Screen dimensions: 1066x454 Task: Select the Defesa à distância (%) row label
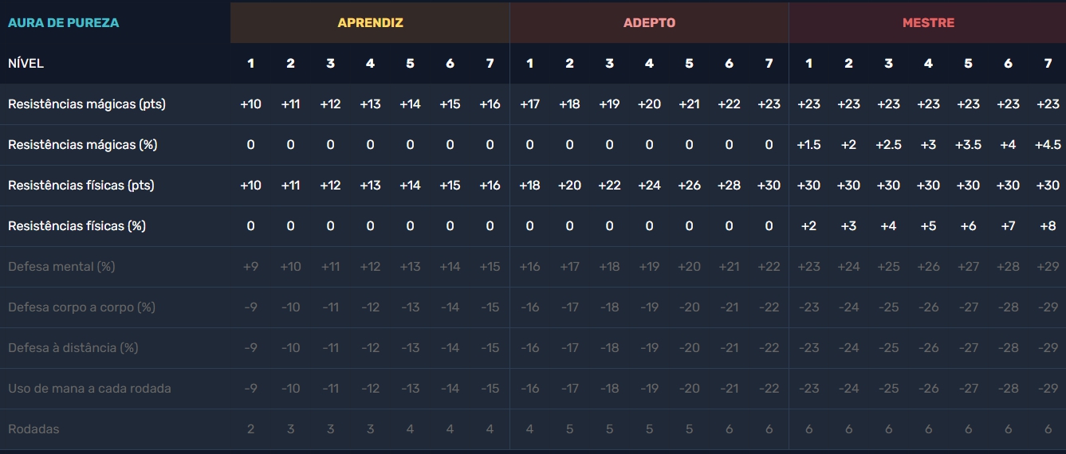[73, 348]
